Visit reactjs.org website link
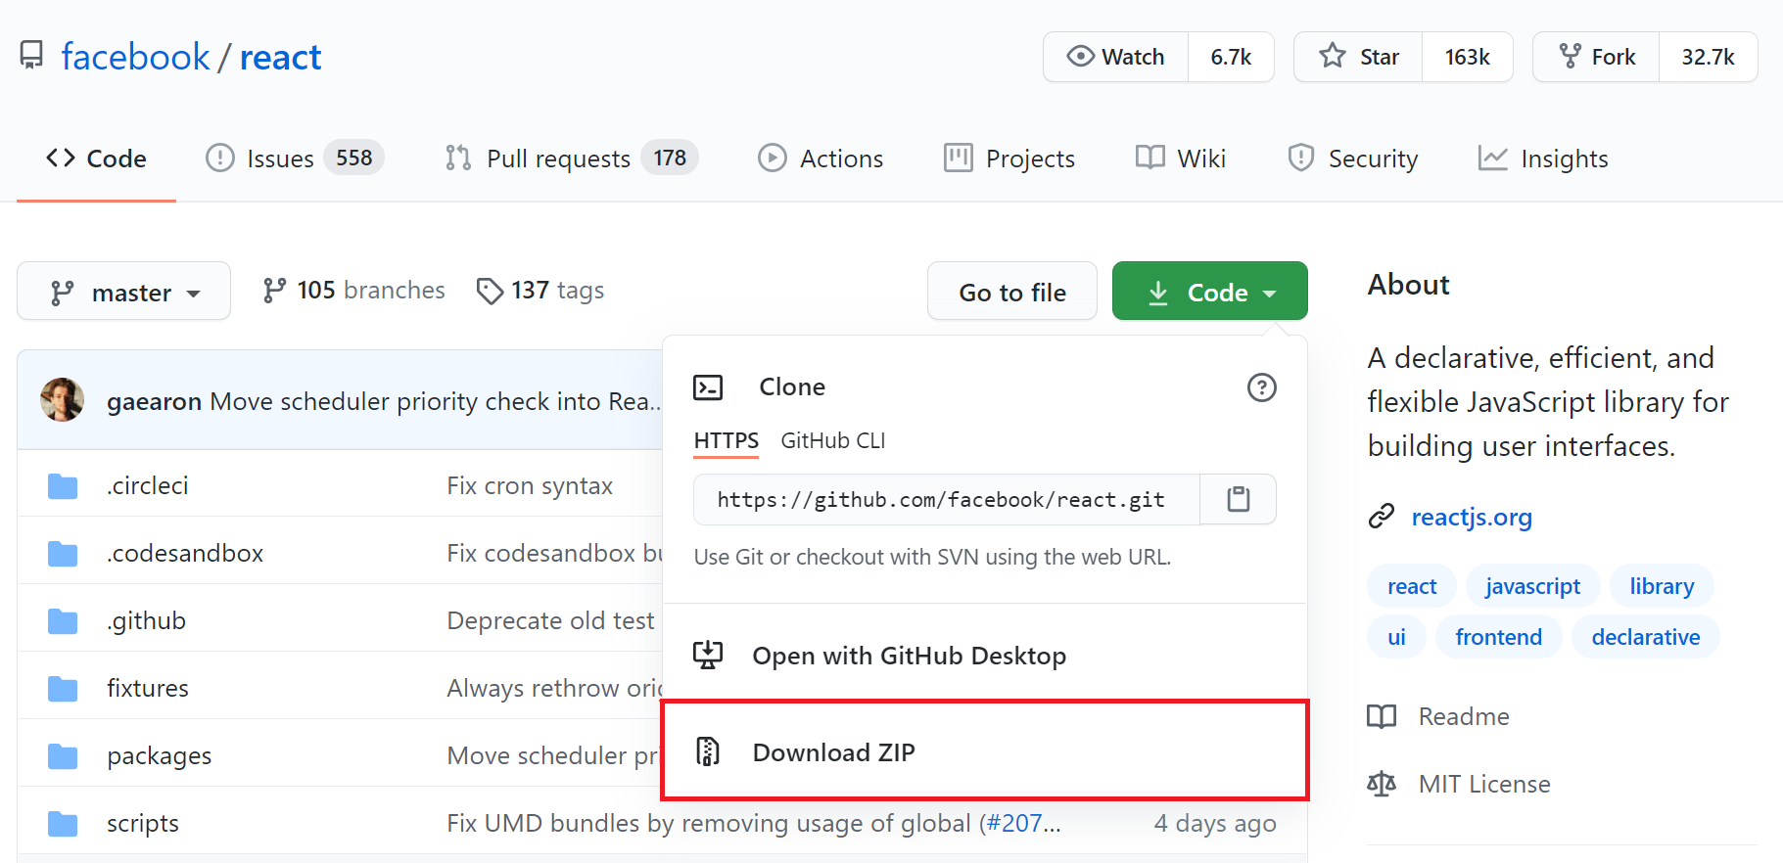The width and height of the screenshot is (1783, 863). (1472, 517)
